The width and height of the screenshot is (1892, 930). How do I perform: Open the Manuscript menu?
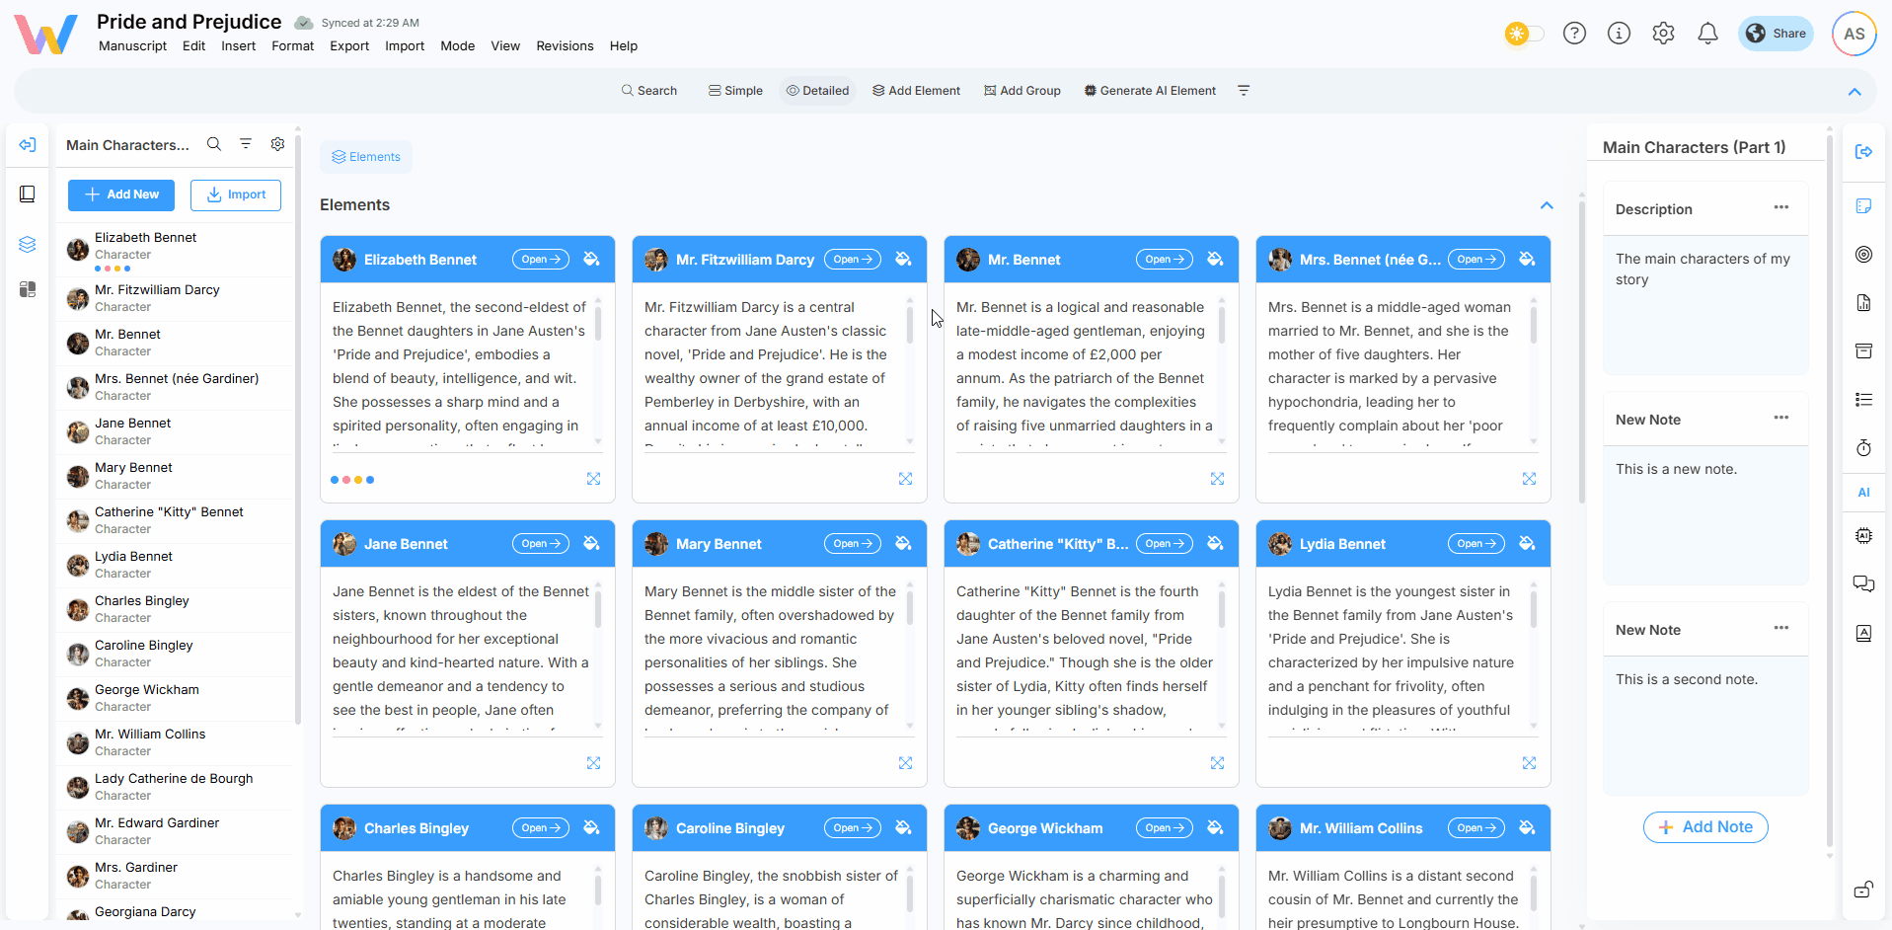tap(132, 46)
